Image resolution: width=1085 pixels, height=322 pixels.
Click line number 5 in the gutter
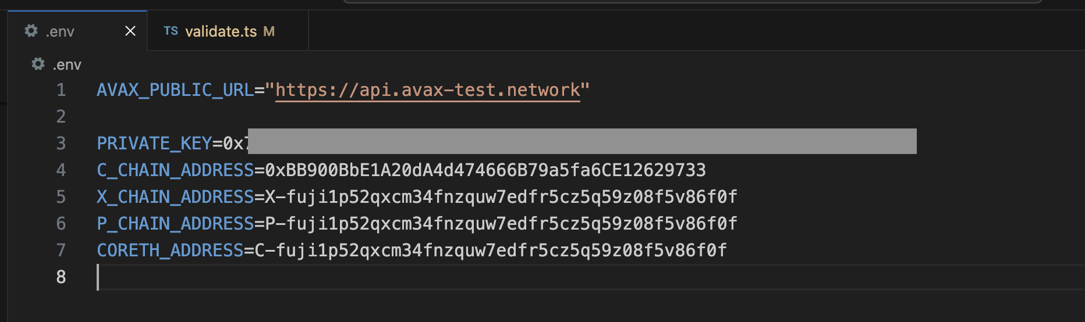tap(61, 197)
